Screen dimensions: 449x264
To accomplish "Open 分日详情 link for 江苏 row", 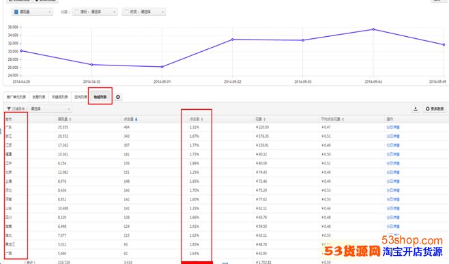I will [393, 145].
